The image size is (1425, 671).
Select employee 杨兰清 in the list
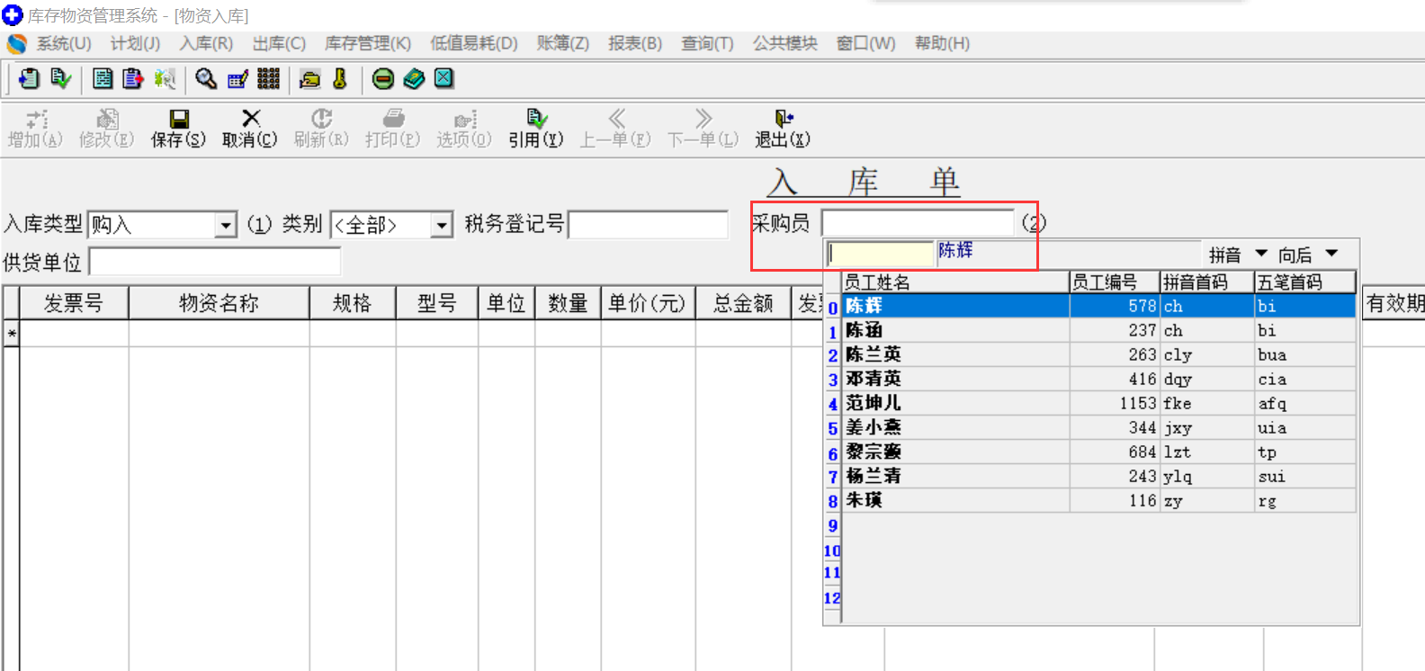pyautogui.click(x=1098, y=477)
